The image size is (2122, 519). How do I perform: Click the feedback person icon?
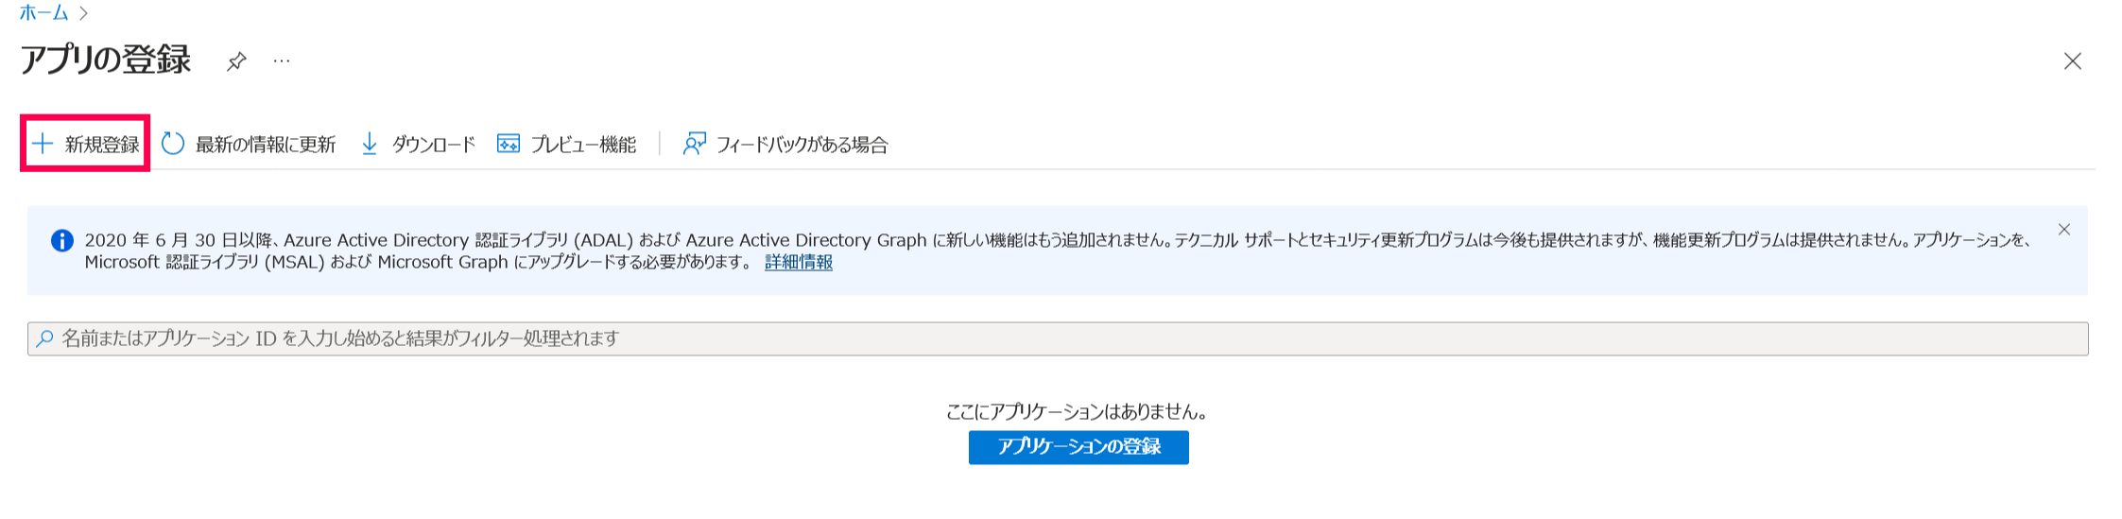[695, 144]
